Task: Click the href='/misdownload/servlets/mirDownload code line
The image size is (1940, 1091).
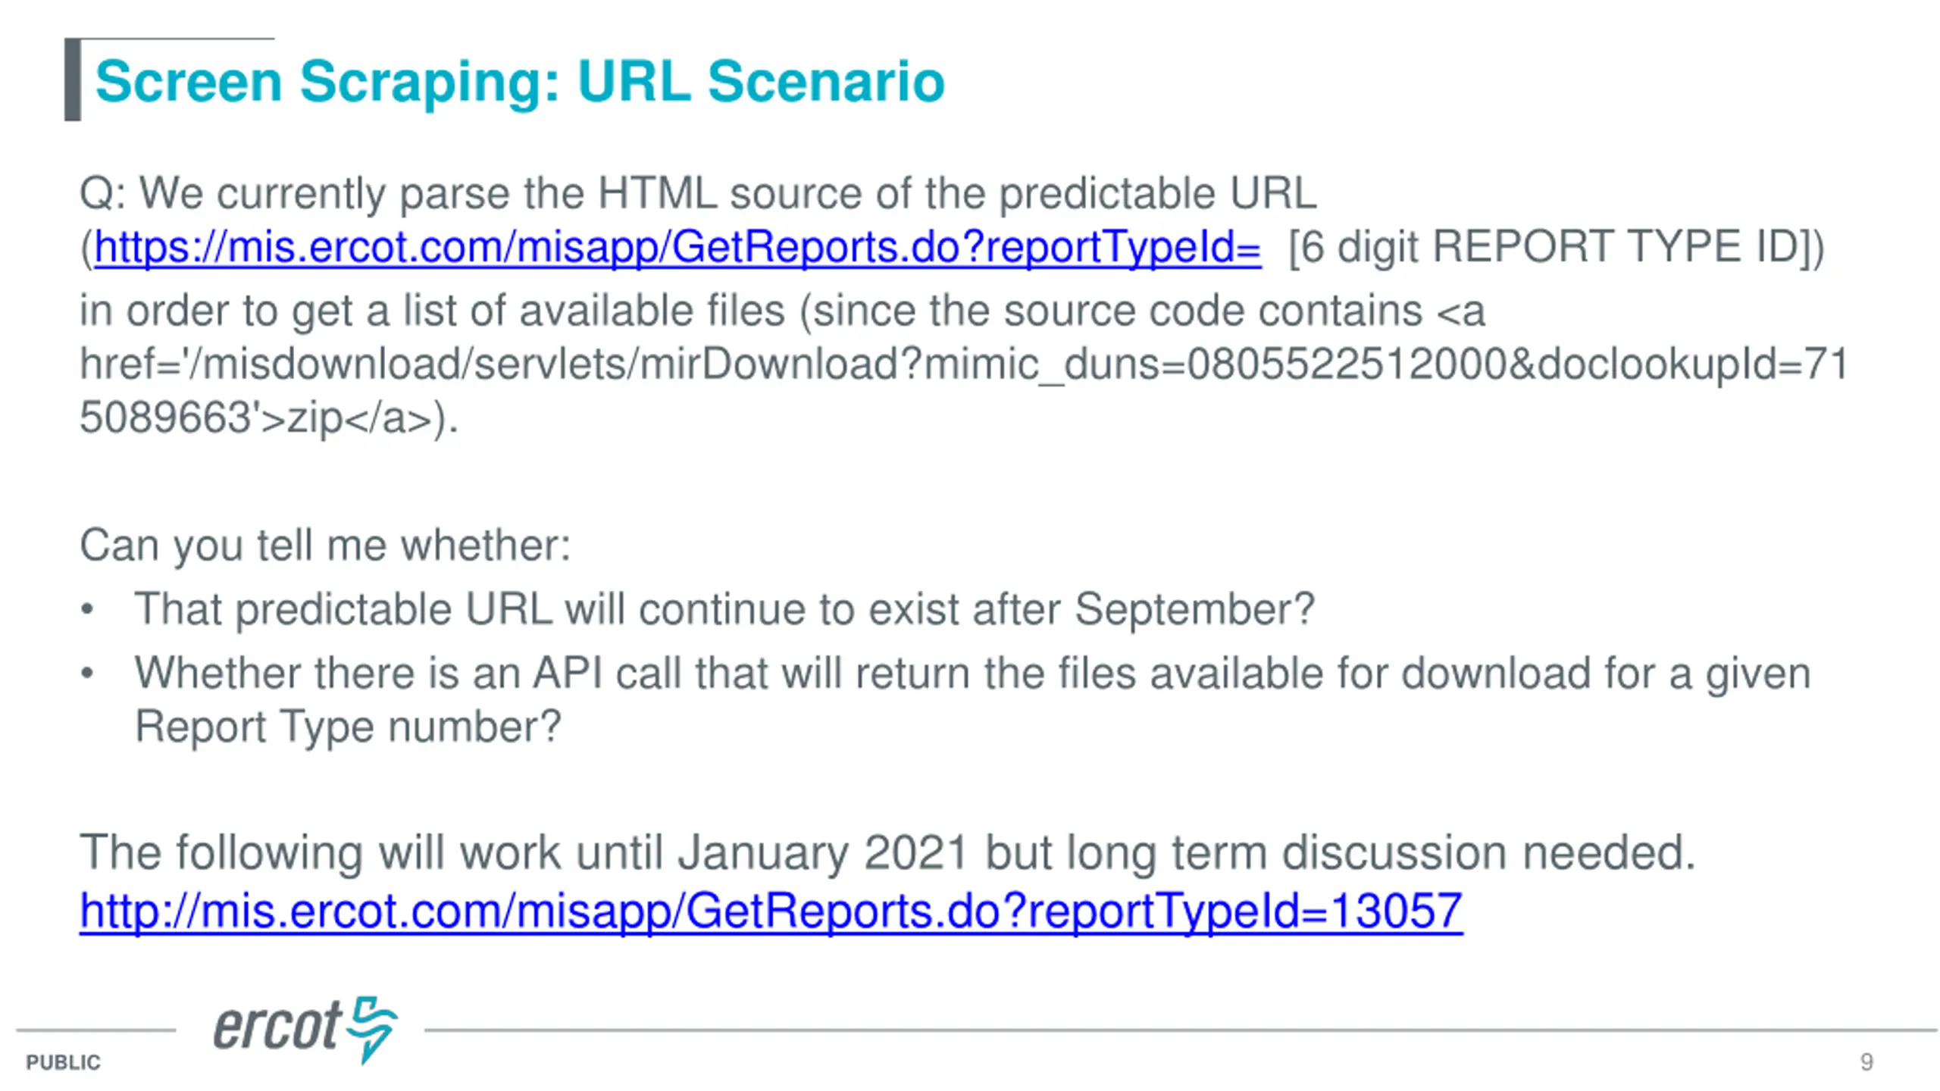Action: point(964,364)
